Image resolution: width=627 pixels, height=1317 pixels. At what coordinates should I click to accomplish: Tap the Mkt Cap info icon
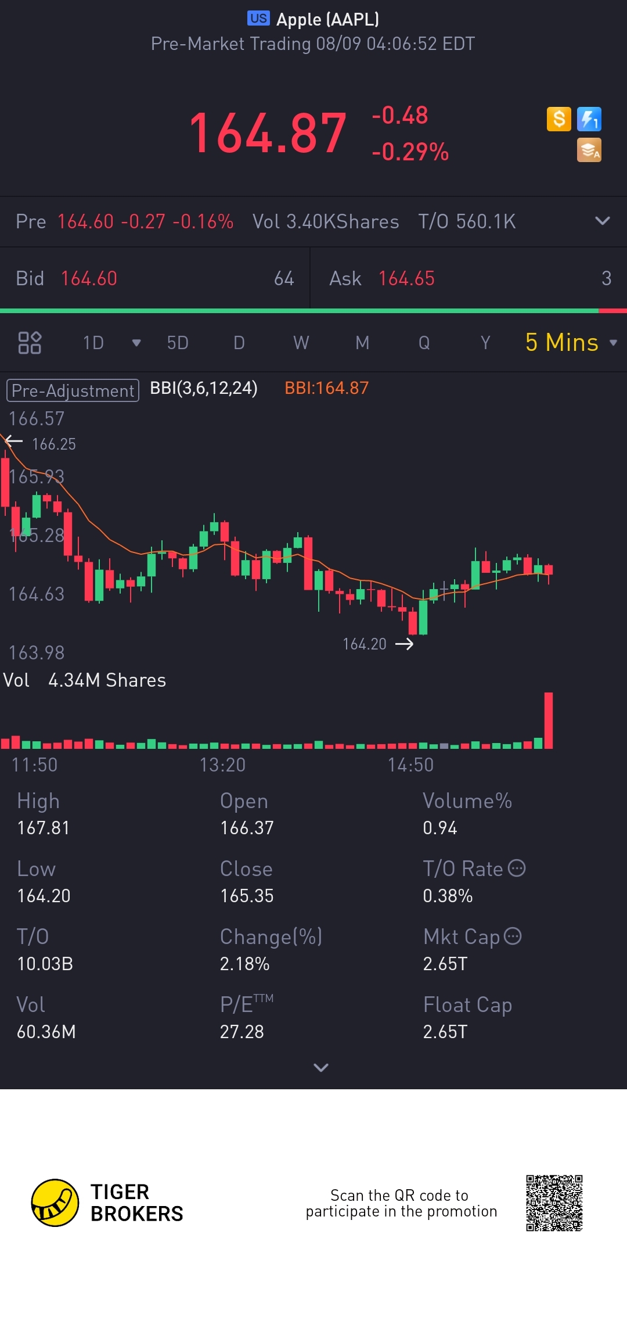(513, 936)
